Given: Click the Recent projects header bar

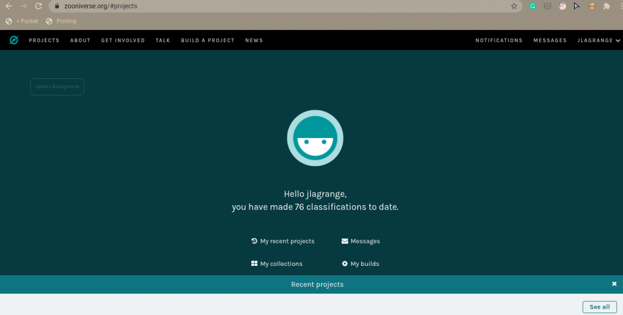Looking at the screenshot, I should 311,284.
